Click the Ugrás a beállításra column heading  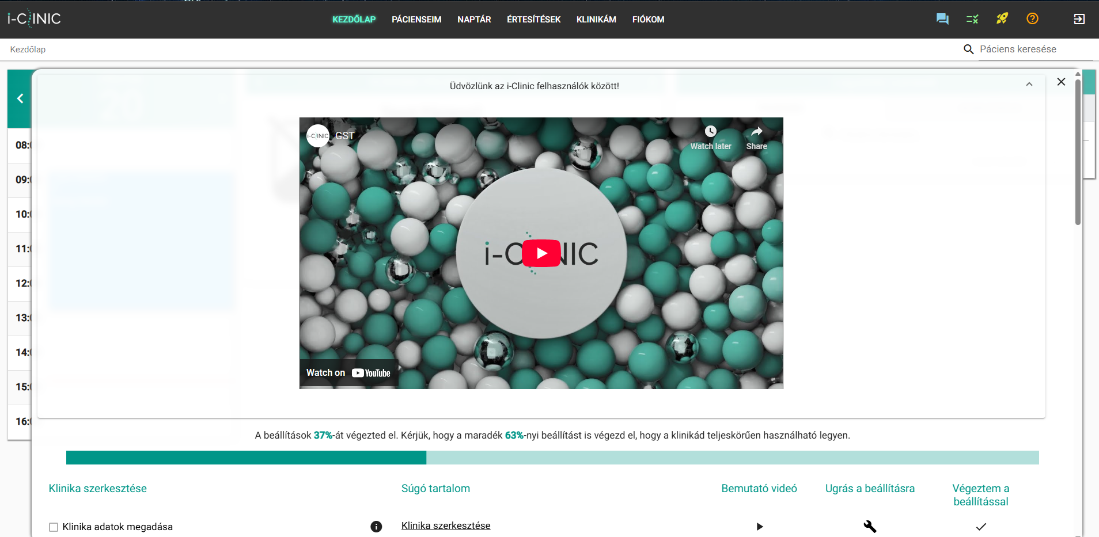tap(870, 489)
